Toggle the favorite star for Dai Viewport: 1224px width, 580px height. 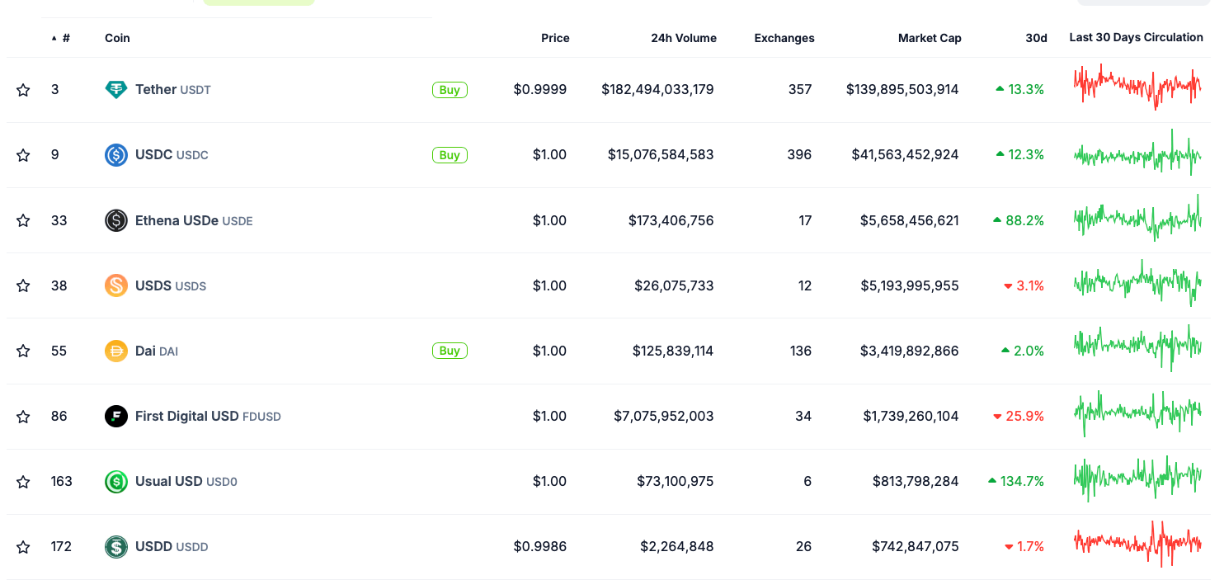(x=23, y=351)
